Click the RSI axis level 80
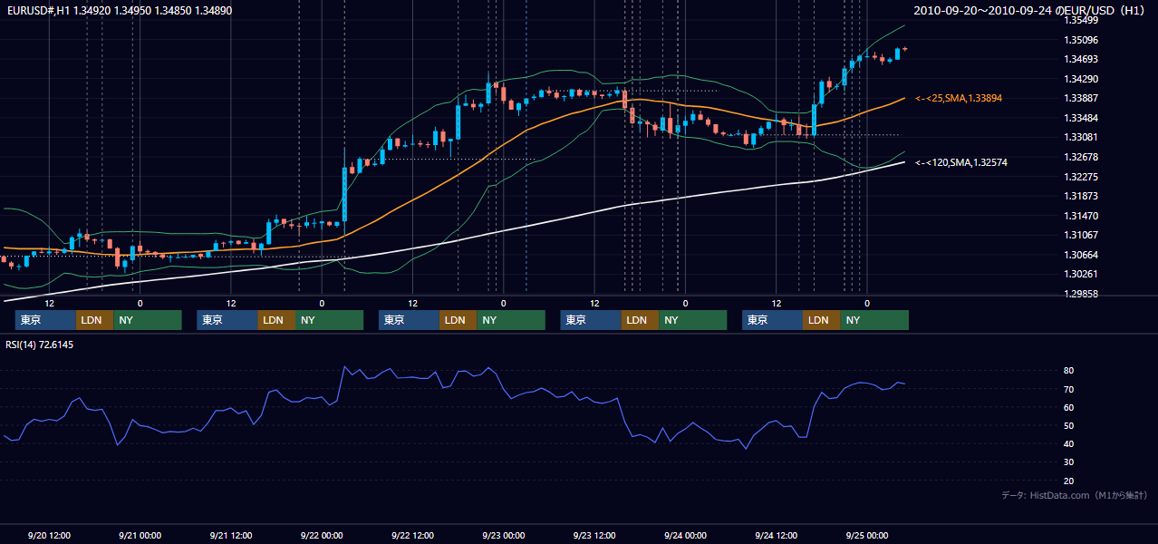 click(x=1069, y=371)
